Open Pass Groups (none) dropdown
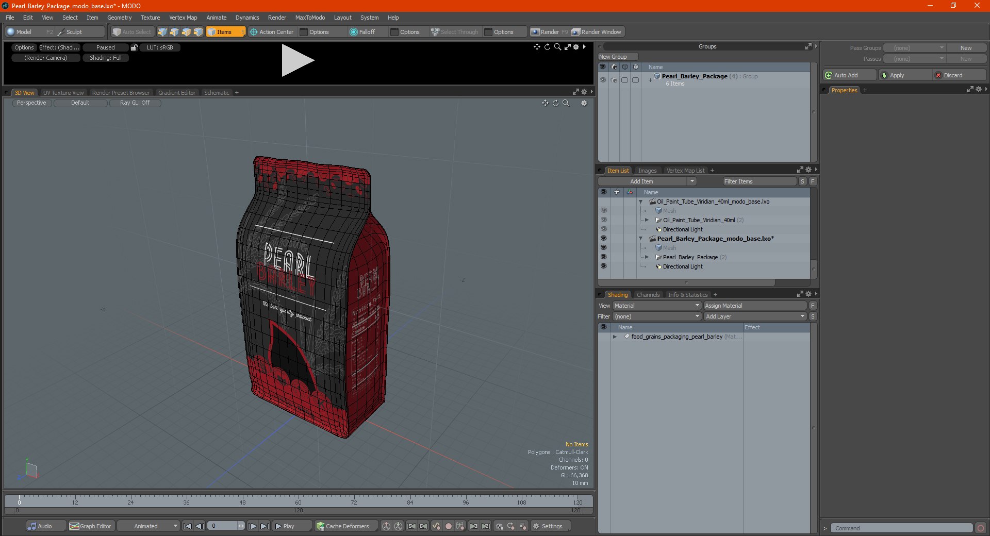This screenshot has height=536, width=990. tap(914, 48)
